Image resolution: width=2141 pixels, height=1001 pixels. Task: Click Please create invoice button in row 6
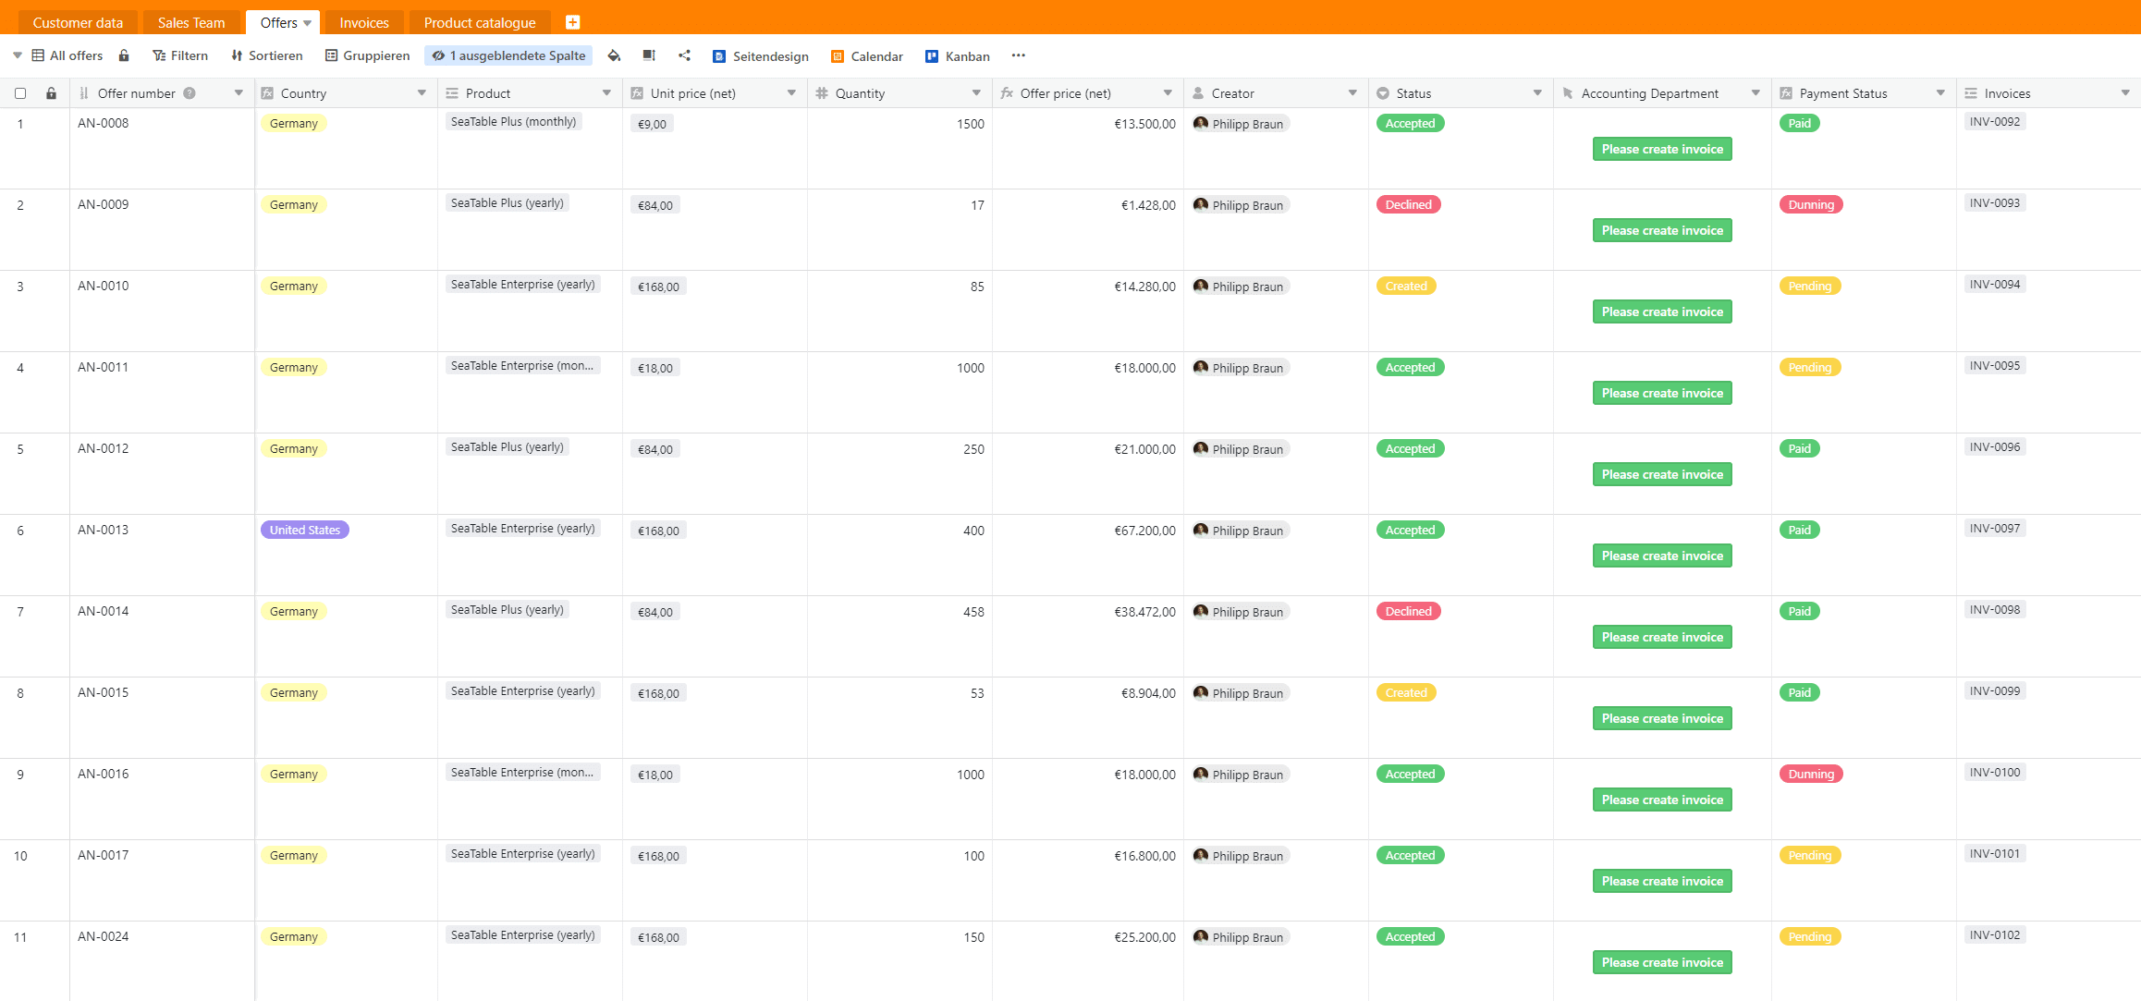click(x=1662, y=555)
